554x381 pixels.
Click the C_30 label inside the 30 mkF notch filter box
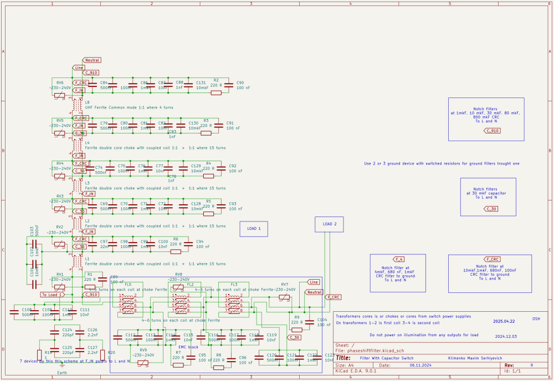pyautogui.click(x=491, y=209)
